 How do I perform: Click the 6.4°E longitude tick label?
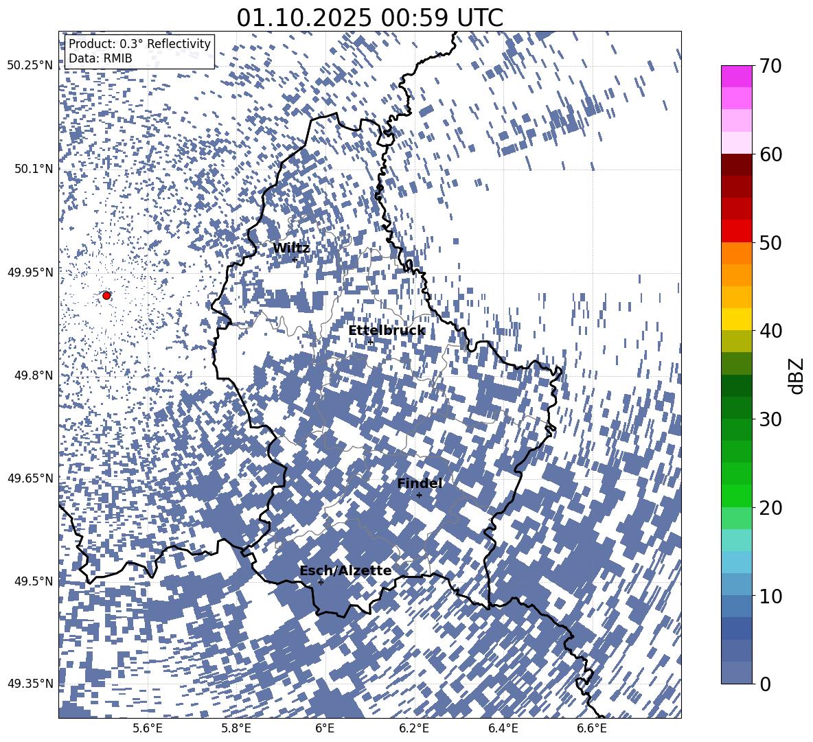[503, 728]
